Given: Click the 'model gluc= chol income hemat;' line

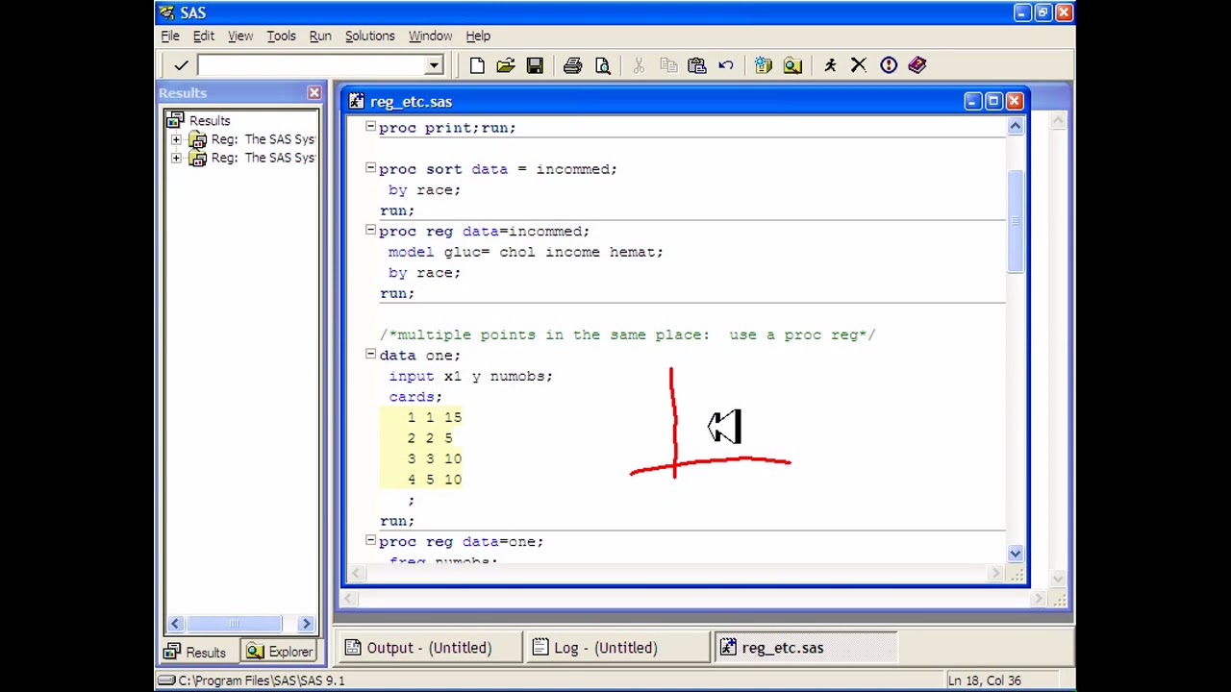Looking at the screenshot, I should pos(526,252).
